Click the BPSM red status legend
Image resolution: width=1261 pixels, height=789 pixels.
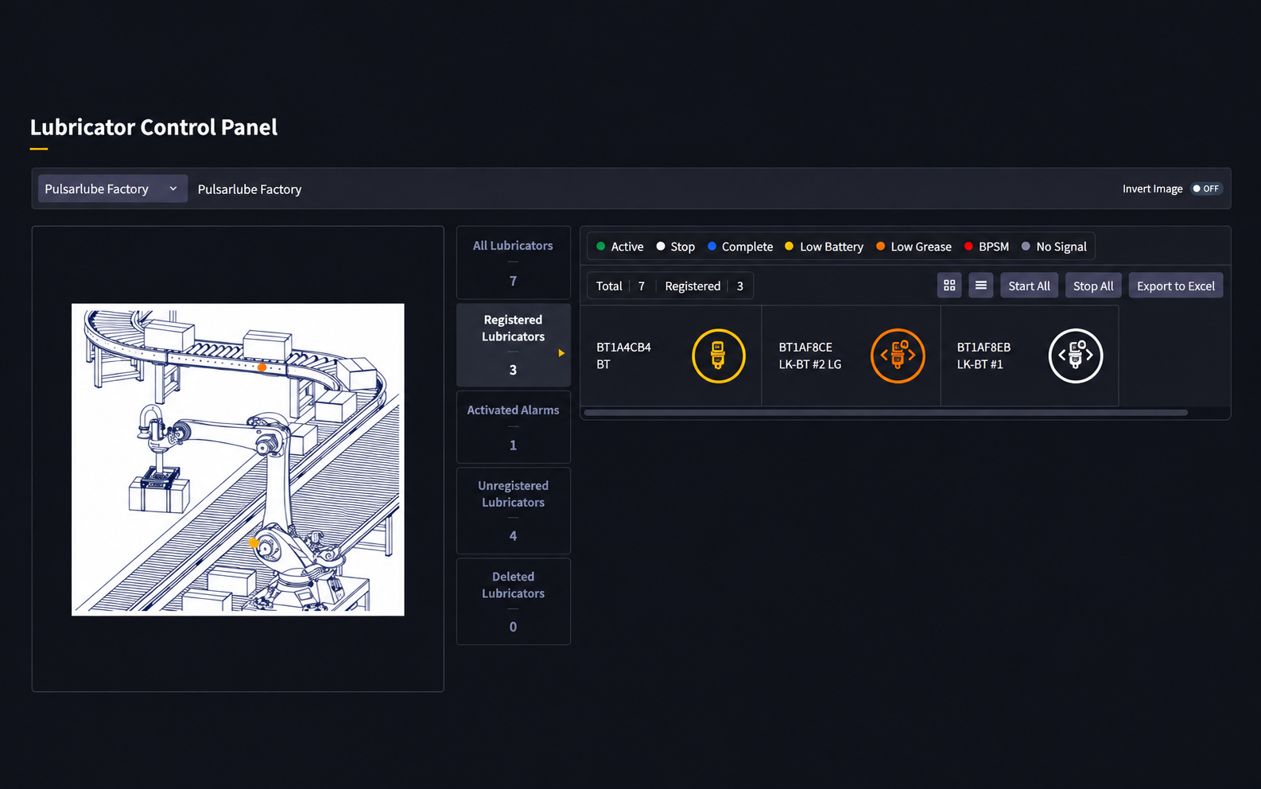tap(987, 247)
